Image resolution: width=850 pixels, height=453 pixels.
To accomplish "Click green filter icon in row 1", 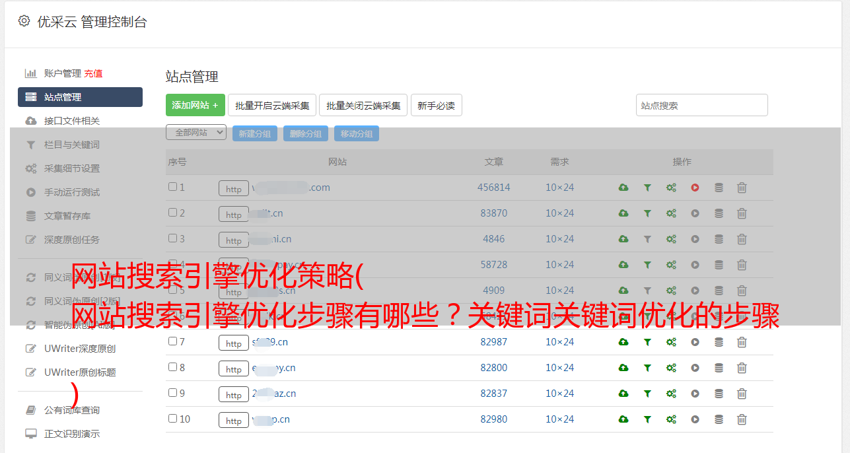I will point(647,188).
